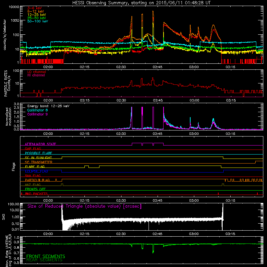Click the FRONTS OFF flag label
This screenshot has width=267, height=267.
point(35,189)
